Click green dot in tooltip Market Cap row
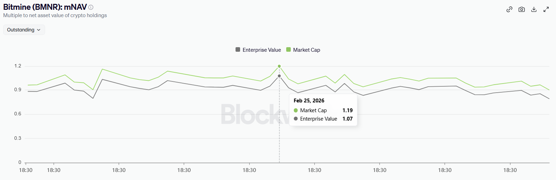 pyautogui.click(x=296, y=110)
